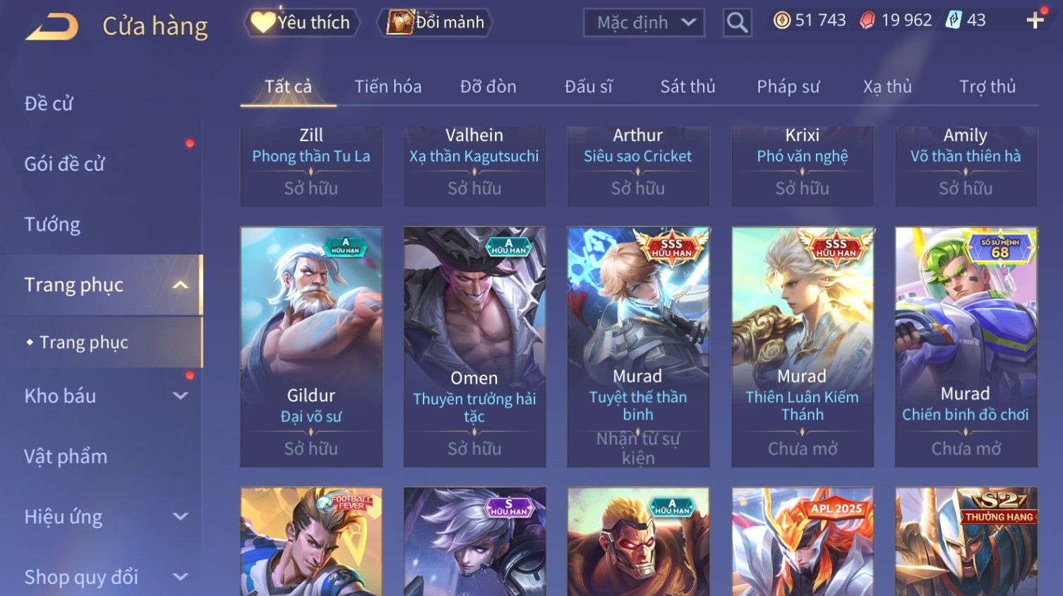
Task: Open the search magnifier icon
Action: [x=737, y=23]
